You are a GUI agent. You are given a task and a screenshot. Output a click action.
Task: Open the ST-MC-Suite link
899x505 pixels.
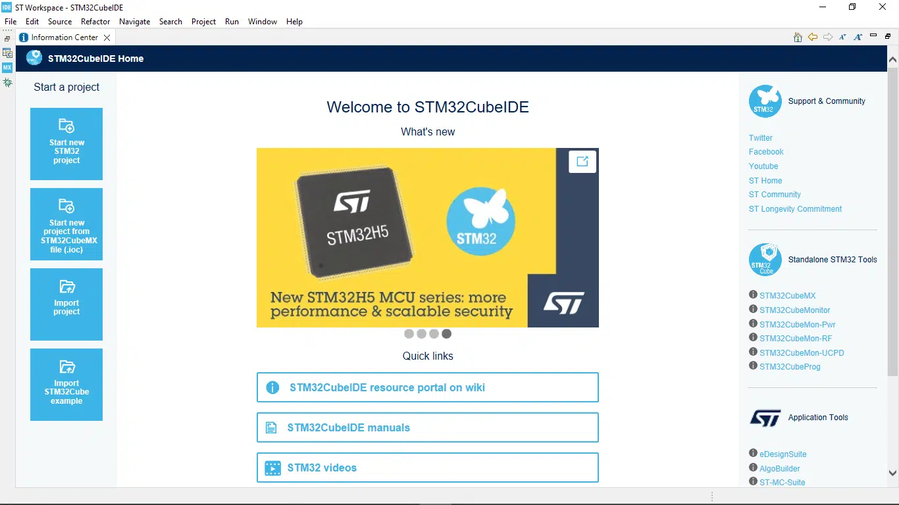(x=783, y=483)
